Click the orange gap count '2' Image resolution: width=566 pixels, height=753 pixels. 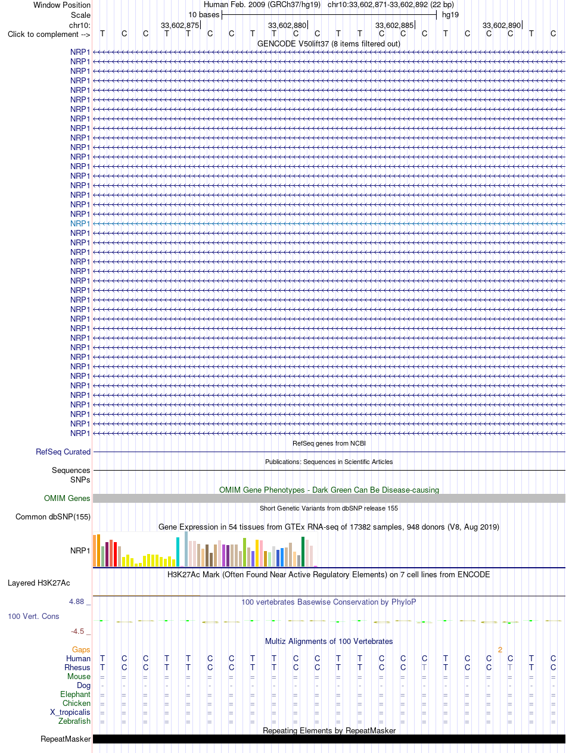[500, 650]
